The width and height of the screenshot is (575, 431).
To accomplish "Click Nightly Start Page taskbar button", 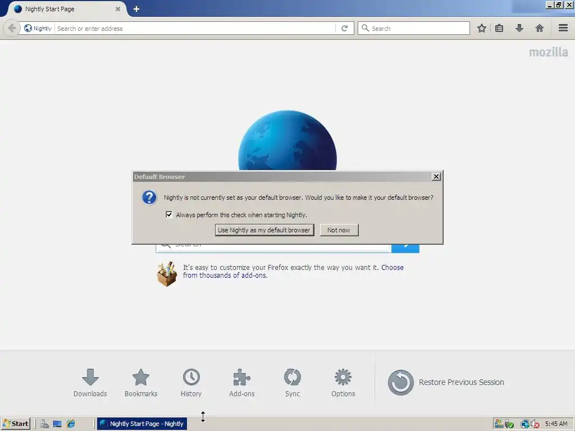I will [142, 424].
